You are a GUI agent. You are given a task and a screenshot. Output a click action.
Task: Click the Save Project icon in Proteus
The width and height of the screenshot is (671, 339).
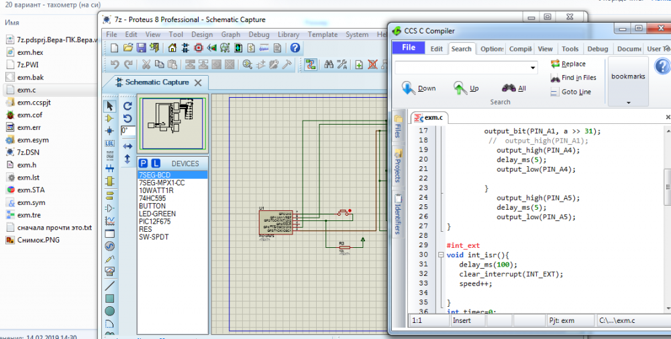pyautogui.click(x=142, y=48)
